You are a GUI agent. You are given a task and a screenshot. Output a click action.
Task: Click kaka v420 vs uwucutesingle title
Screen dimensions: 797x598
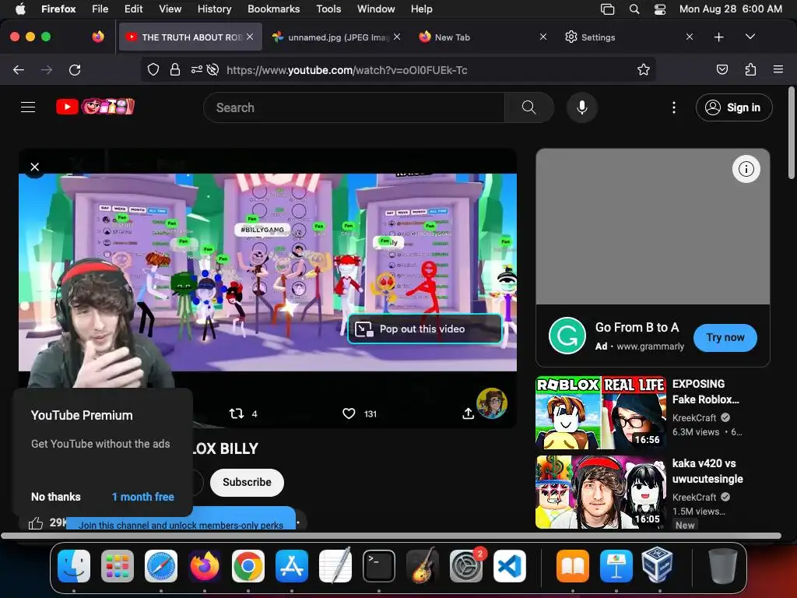click(707, 471)
